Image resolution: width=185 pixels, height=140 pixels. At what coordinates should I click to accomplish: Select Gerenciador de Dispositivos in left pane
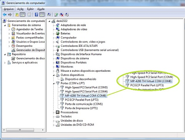[x=31, y=50]
